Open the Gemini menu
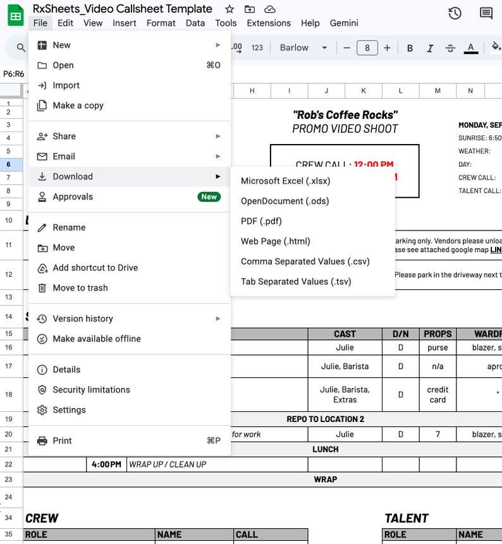The width and height of the screenshot is (502, 544). pos(344,23)
